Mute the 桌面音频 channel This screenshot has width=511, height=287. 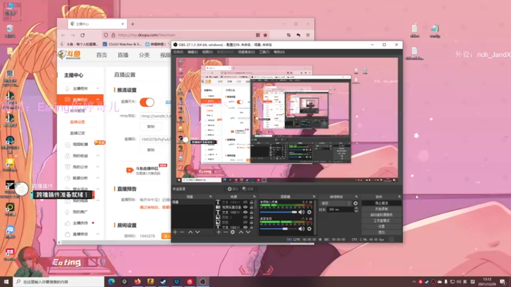click(x=301, y=229)
